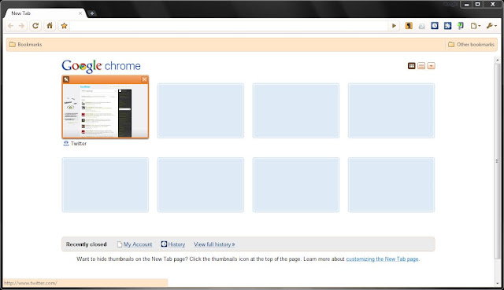Viewport: 504px width, 290px height.
Task: Click the scrollbar down arrow
Action: click(498, 283)
